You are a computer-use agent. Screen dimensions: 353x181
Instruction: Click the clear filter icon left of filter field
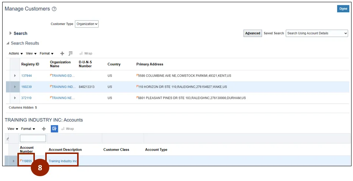click(x=7, y=138)
